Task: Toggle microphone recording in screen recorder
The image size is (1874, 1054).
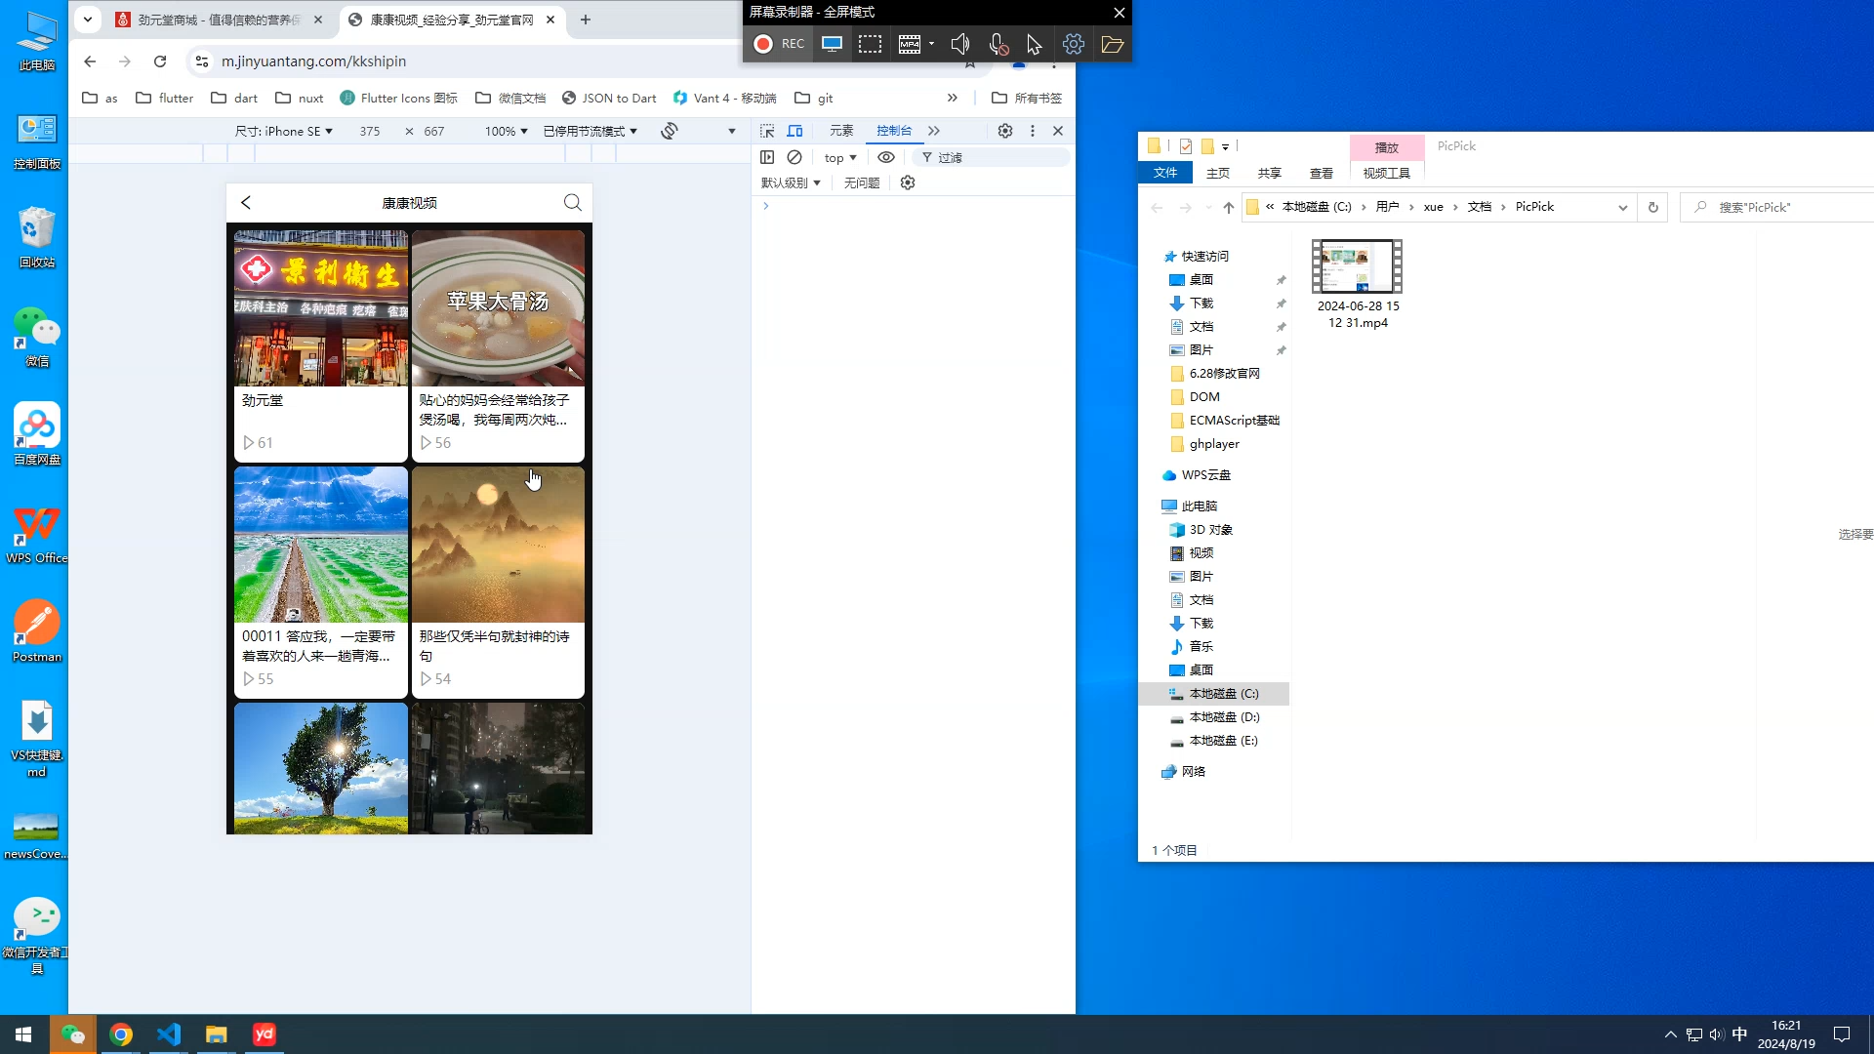Action: [998, 44]
